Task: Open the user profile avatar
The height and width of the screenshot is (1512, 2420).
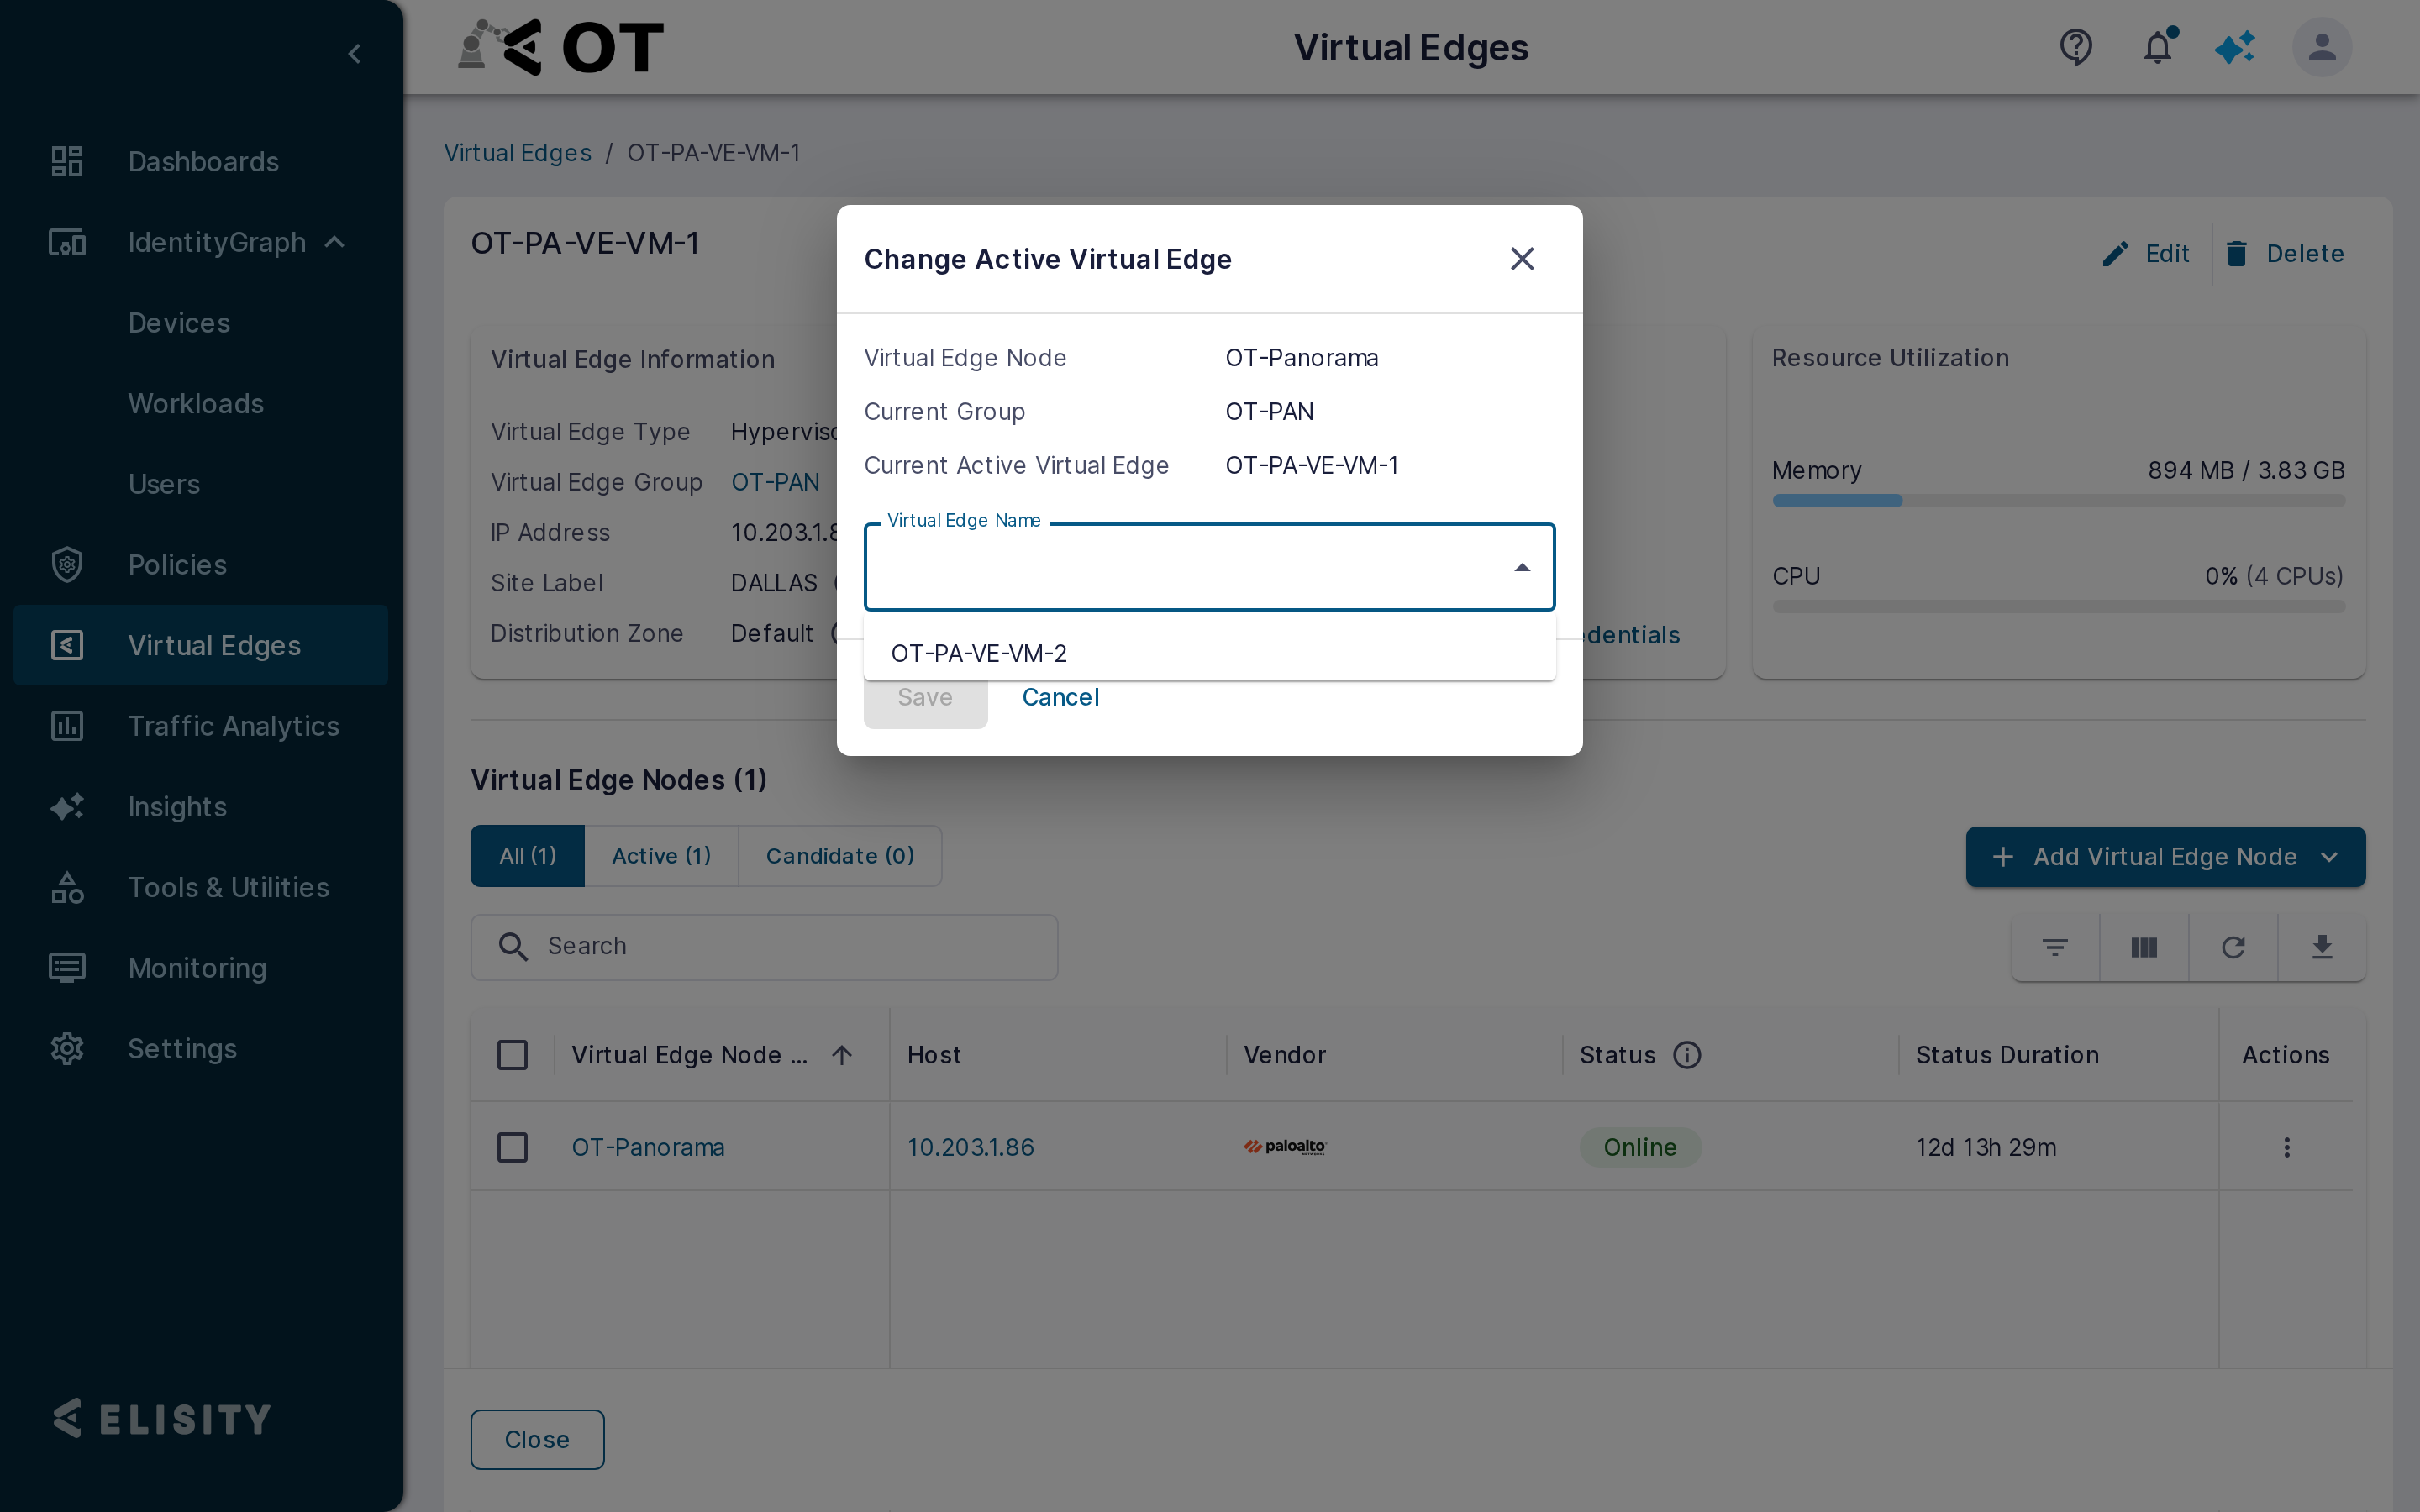Action: [x=2321, y=47]
